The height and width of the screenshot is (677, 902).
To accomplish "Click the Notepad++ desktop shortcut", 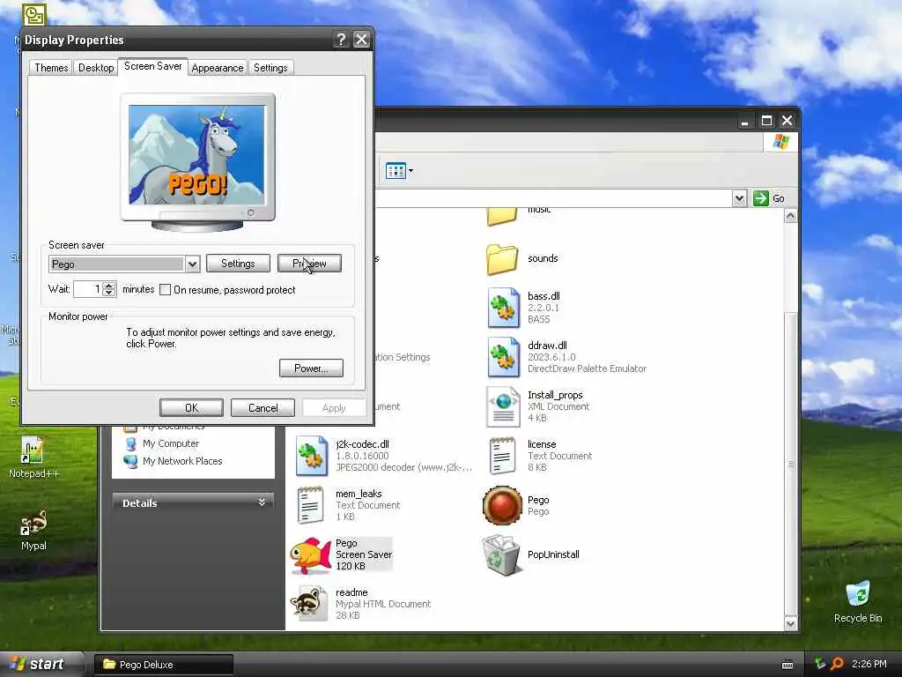I will [x=33, y=458].
